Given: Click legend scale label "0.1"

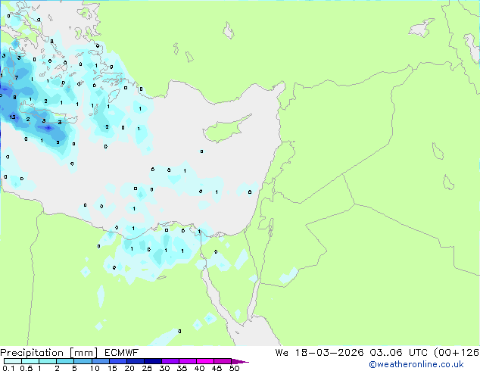Looking at the screenshot, I should click(8, 368).
